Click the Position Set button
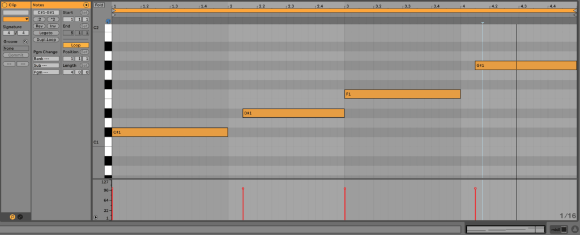Viewport: 580px width, 235px height. tap(84, 52)
